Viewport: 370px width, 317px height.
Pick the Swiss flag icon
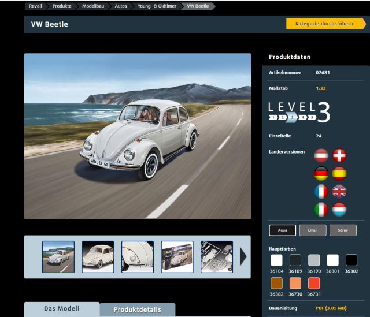(x=339, y=155)
